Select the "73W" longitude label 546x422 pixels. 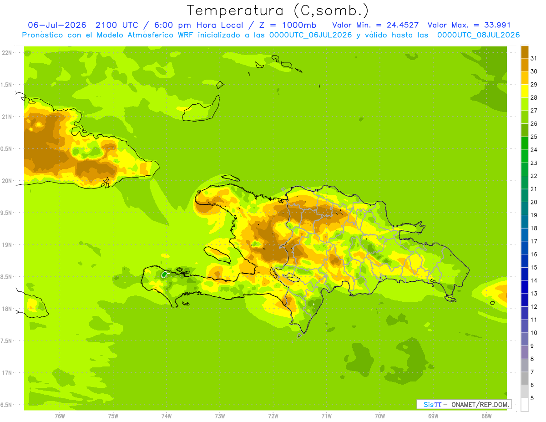220,416
